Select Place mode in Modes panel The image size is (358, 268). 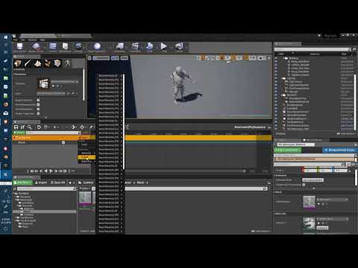click(18, 63)
